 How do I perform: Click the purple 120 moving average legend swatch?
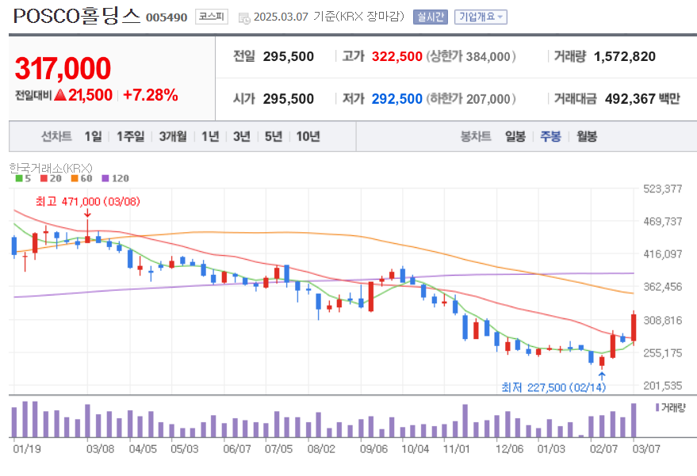click(105, 178)
